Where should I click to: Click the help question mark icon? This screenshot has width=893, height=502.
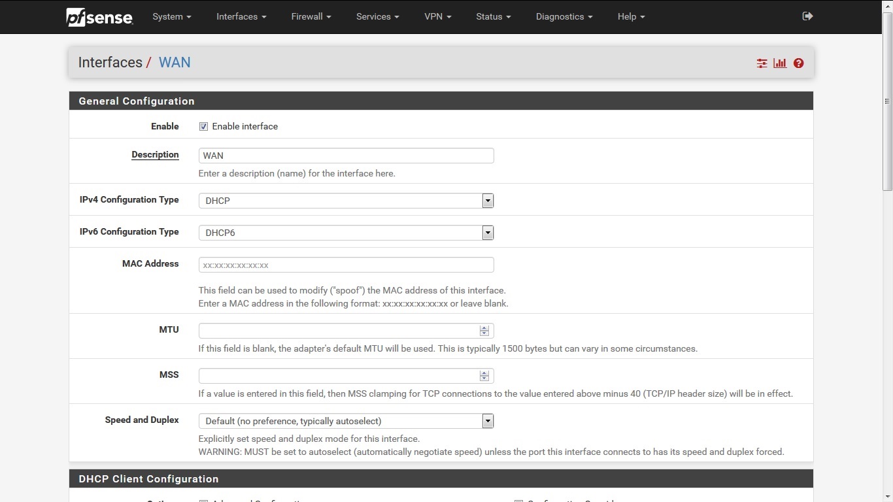798,63
